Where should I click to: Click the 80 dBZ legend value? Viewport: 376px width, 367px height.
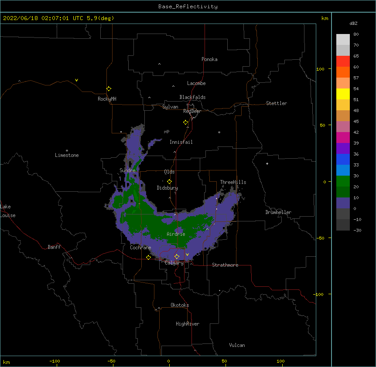tap(356, 34)
